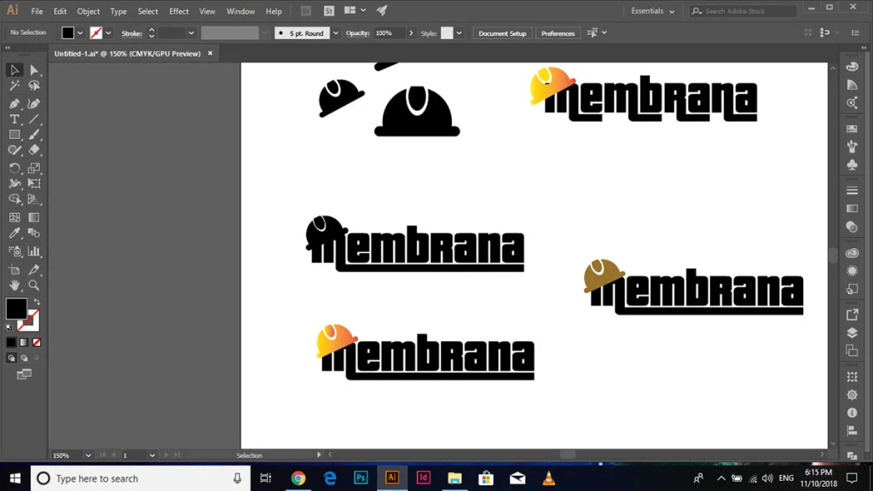
Task: Click the control bar fill swatch
Action: (x=68, y=33)
